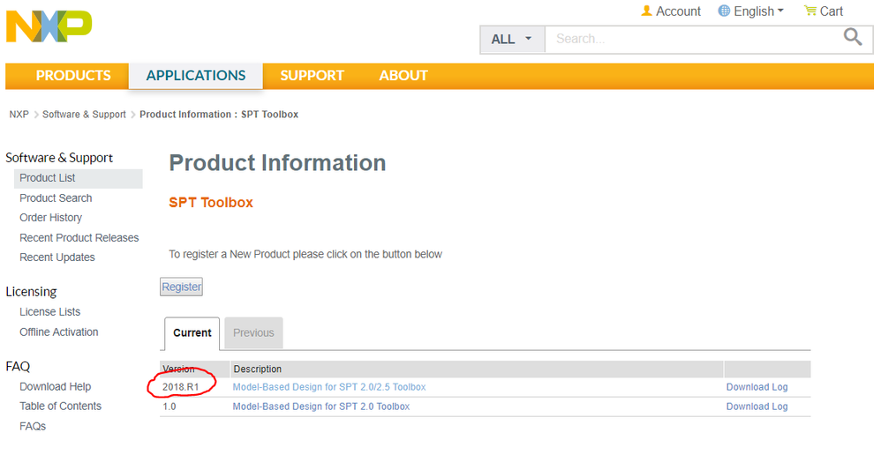The width and height of the screenshot is (881, 455).
Task: Open the SUPPORT menu
Action: coord(312,75)
